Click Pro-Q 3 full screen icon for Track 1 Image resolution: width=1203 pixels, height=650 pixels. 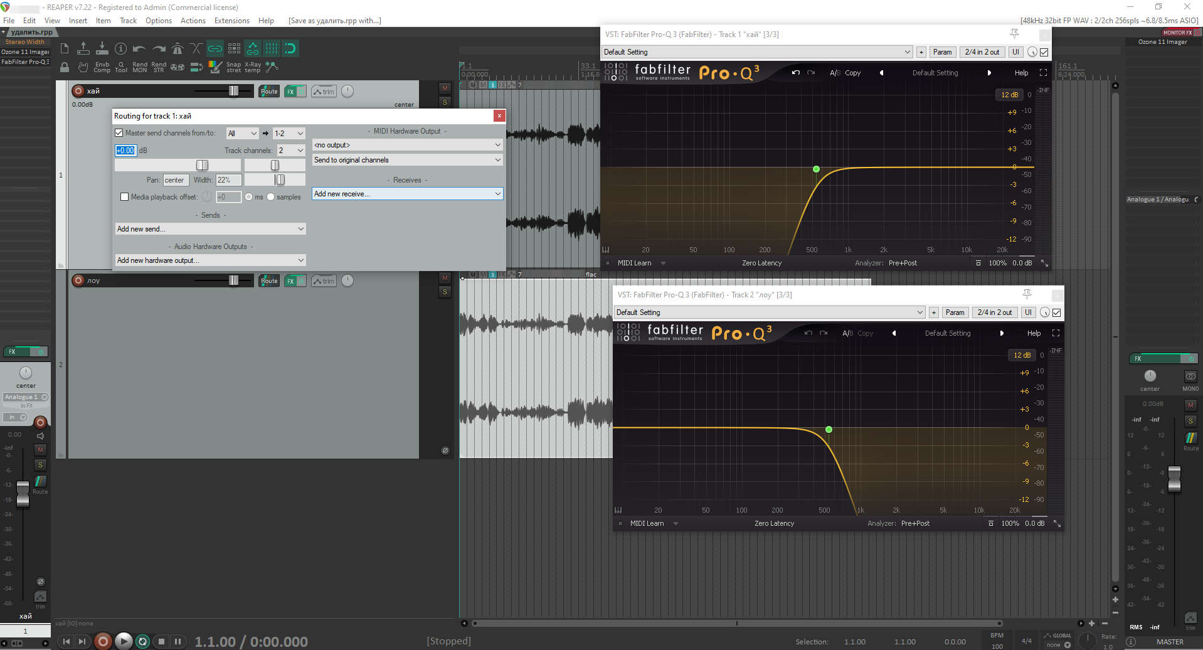pyautogui.click(x=1043, y=73)
